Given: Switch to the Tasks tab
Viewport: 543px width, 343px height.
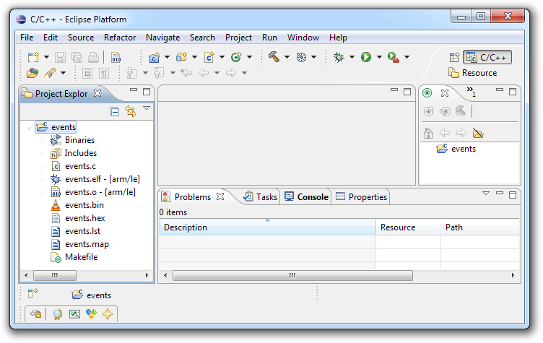Looking at the screenshot, I should coord(261,197).
